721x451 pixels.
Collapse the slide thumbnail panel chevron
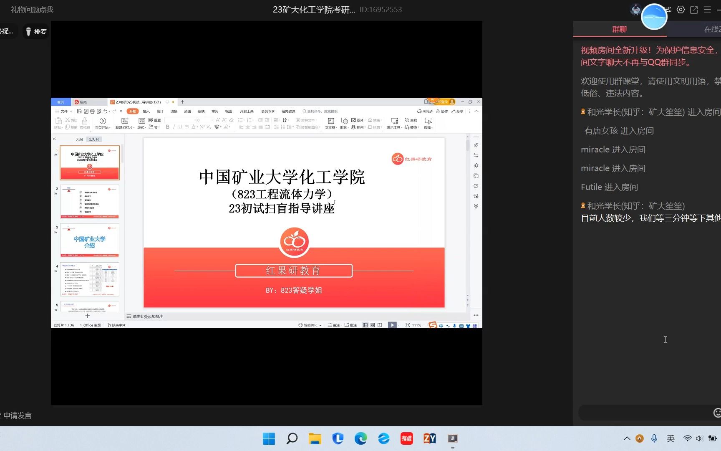click(54, 139)
